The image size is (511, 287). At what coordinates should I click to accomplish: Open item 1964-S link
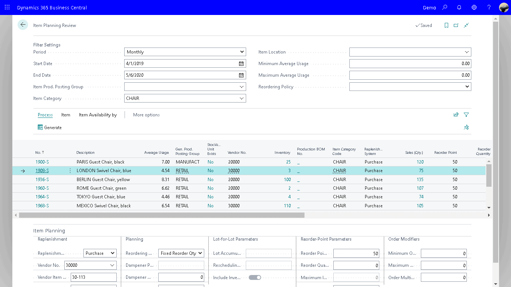(x=42, y=197)
